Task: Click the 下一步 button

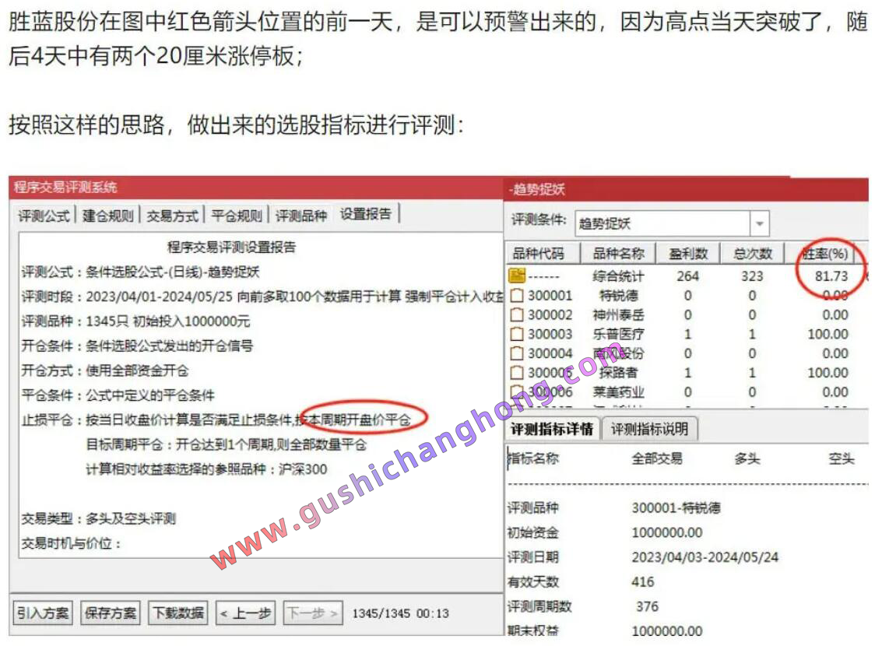Action: pyautogui.click(x=312, y=613)
